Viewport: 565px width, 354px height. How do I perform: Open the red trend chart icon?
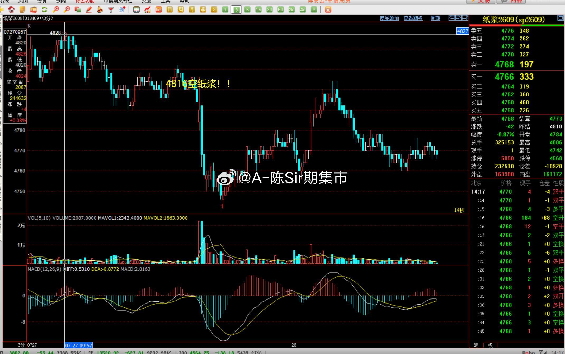(148, 10)
